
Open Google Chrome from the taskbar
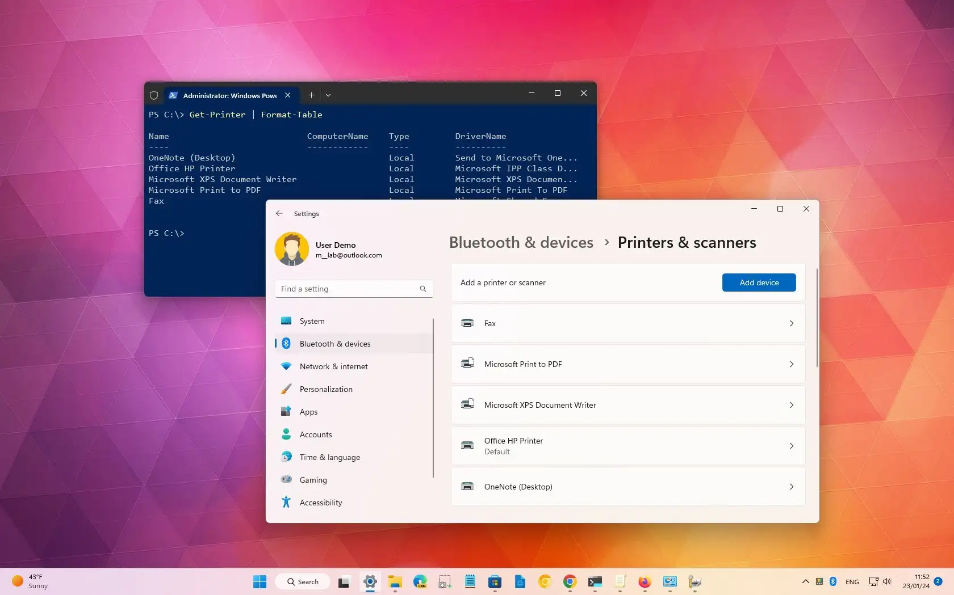(570, 581)
